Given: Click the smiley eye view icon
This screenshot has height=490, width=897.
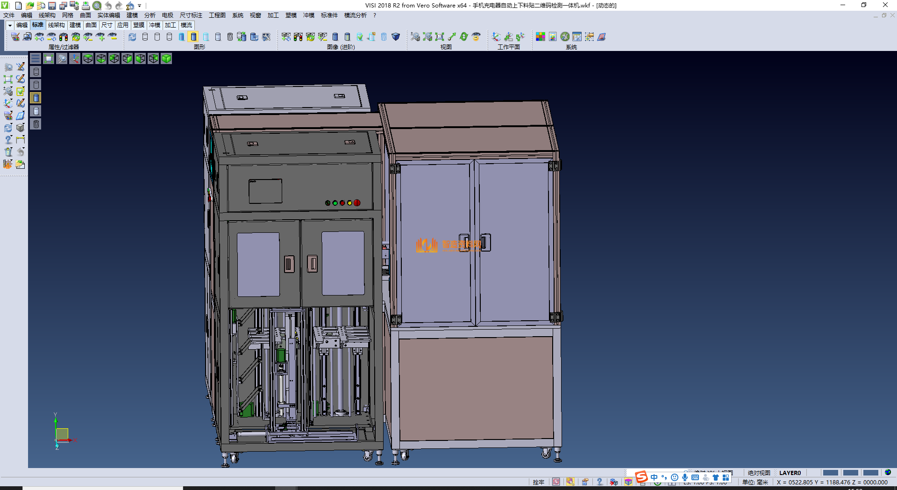Looking at the screenshot, I should 476,36.
